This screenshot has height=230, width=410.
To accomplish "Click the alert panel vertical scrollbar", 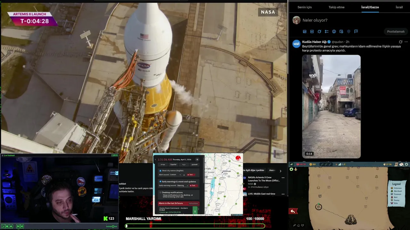I will [203, 170].
